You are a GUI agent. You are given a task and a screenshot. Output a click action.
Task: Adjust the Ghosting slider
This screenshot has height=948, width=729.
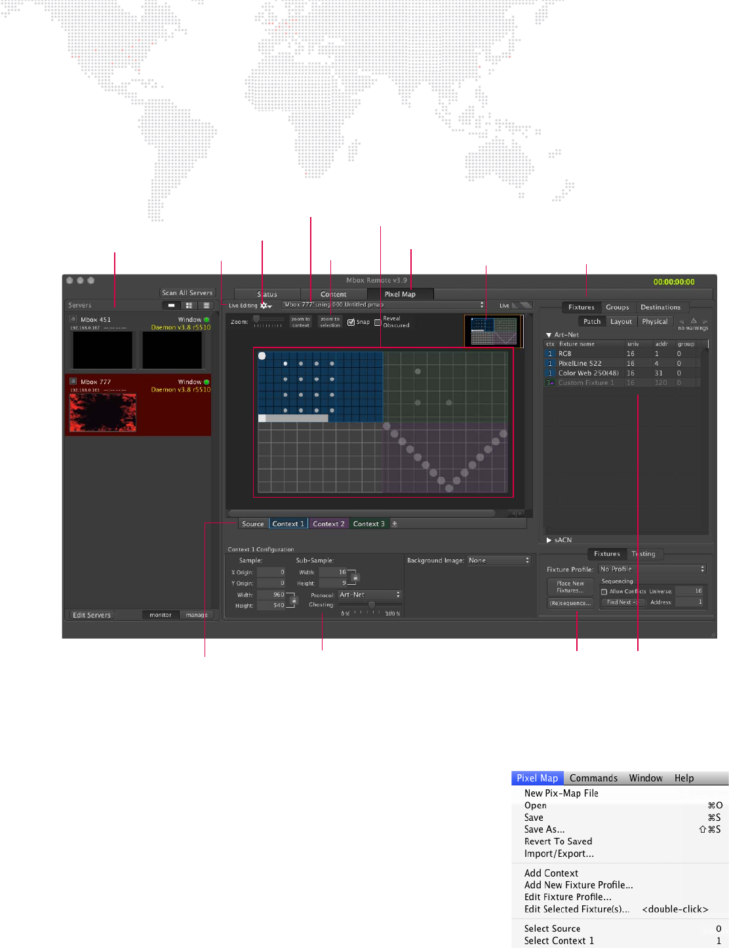pyautogui.click(x=371, y=605)
